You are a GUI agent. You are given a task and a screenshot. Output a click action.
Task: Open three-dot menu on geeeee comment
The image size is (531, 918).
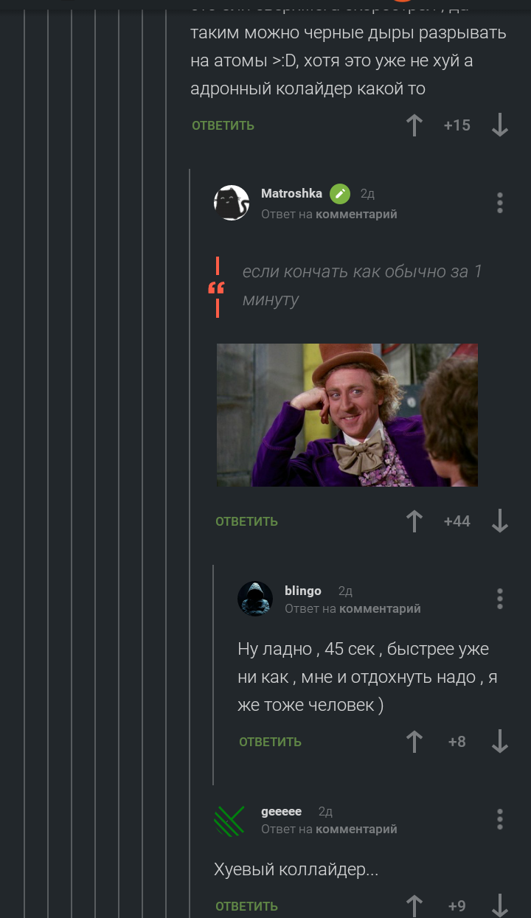tap(500, 819)
